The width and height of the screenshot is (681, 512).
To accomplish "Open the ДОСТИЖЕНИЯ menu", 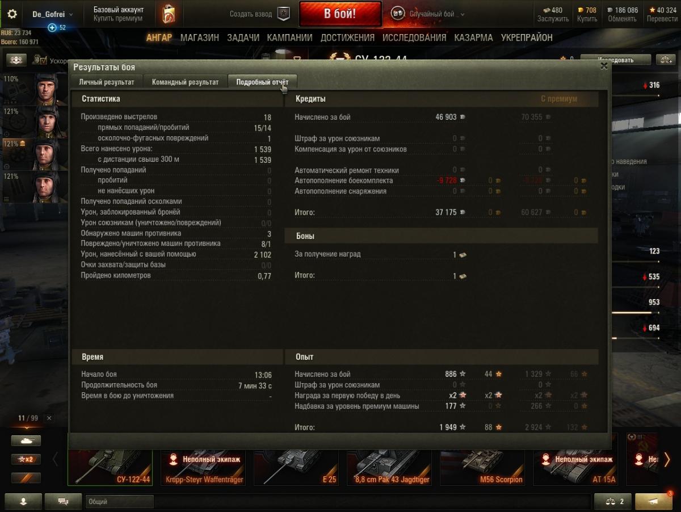I will click(x=347, y=38).
